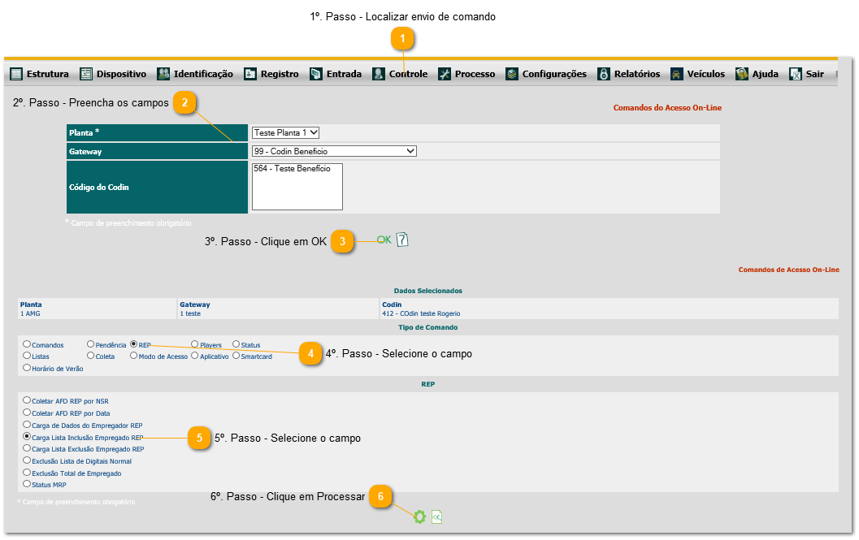
Task: Click the Relatórios lock icon
Action: coord(604,74)
